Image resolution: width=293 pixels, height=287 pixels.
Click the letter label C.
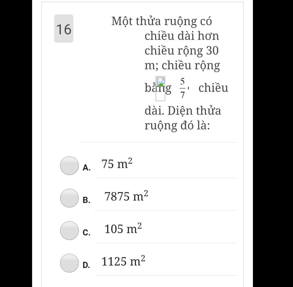86,233
